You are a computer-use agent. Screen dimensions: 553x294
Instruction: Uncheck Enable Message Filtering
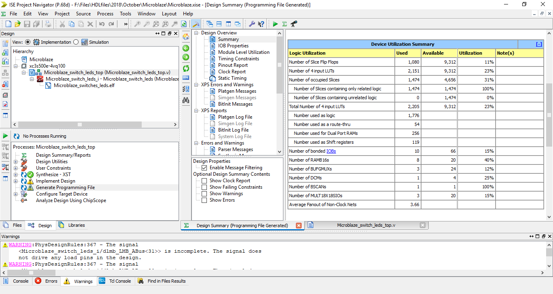coord(204,168)
